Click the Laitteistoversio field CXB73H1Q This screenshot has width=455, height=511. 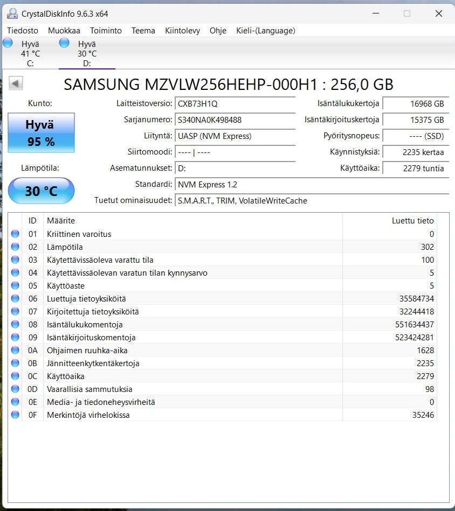[x=235, y=103]
